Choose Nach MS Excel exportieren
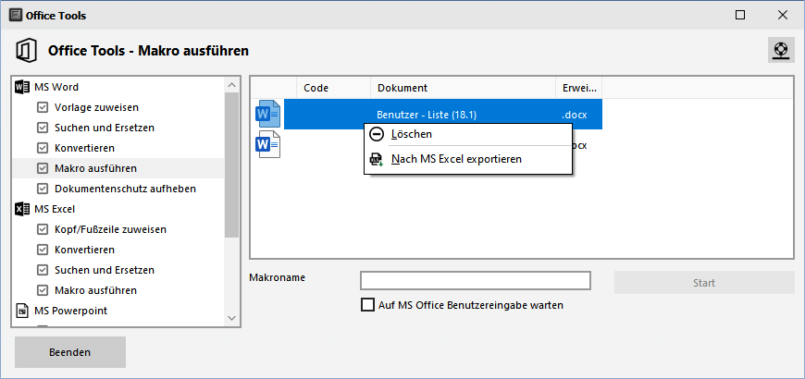The image size is (805, 379). click(x=467, y=160)
